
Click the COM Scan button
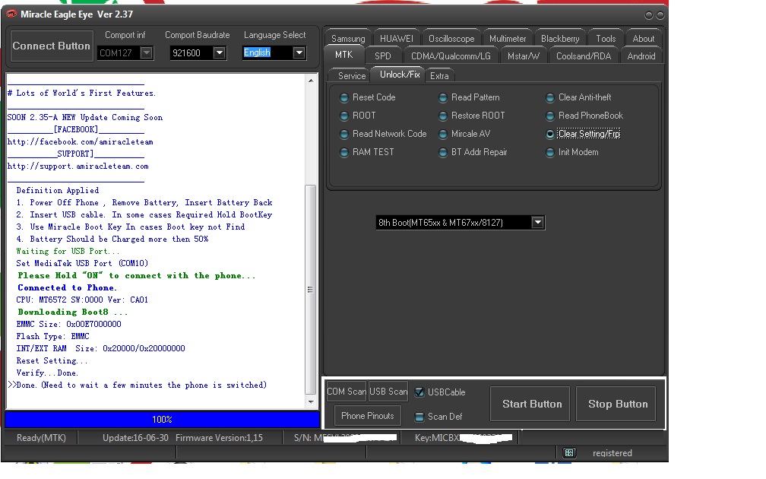(347, 391)
